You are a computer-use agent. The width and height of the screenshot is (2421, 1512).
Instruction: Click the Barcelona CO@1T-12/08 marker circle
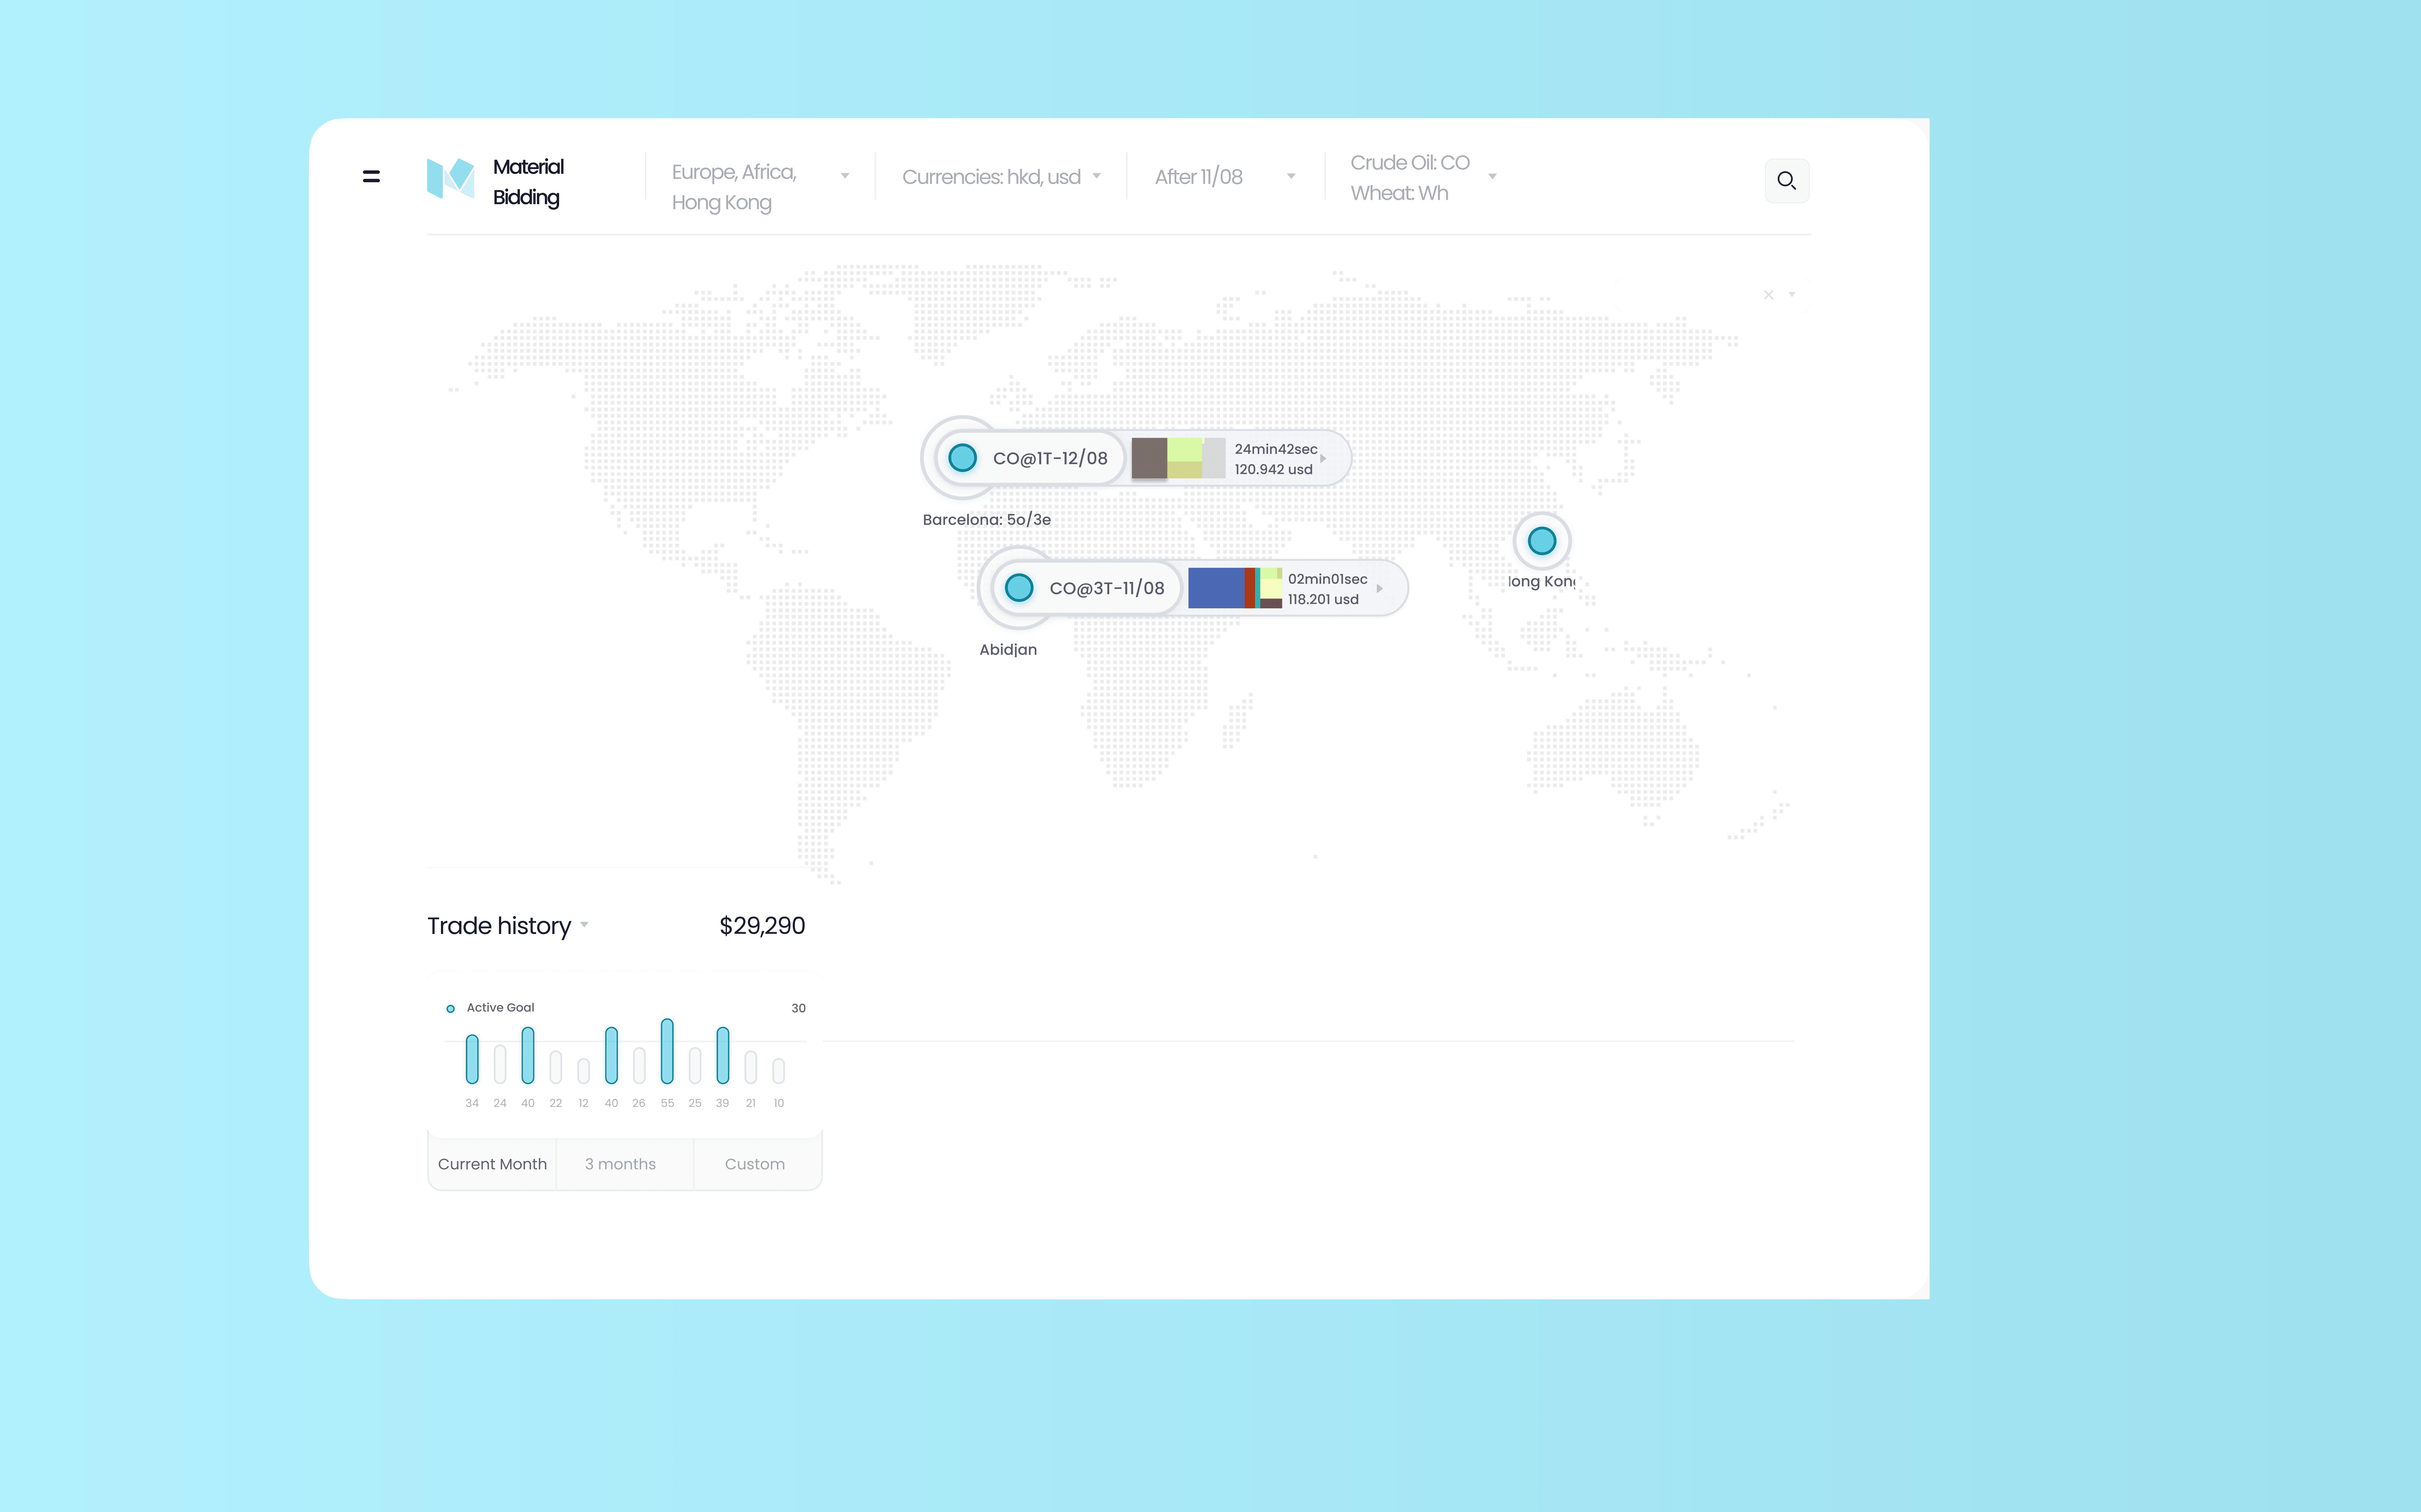click(x=962, y=458)
